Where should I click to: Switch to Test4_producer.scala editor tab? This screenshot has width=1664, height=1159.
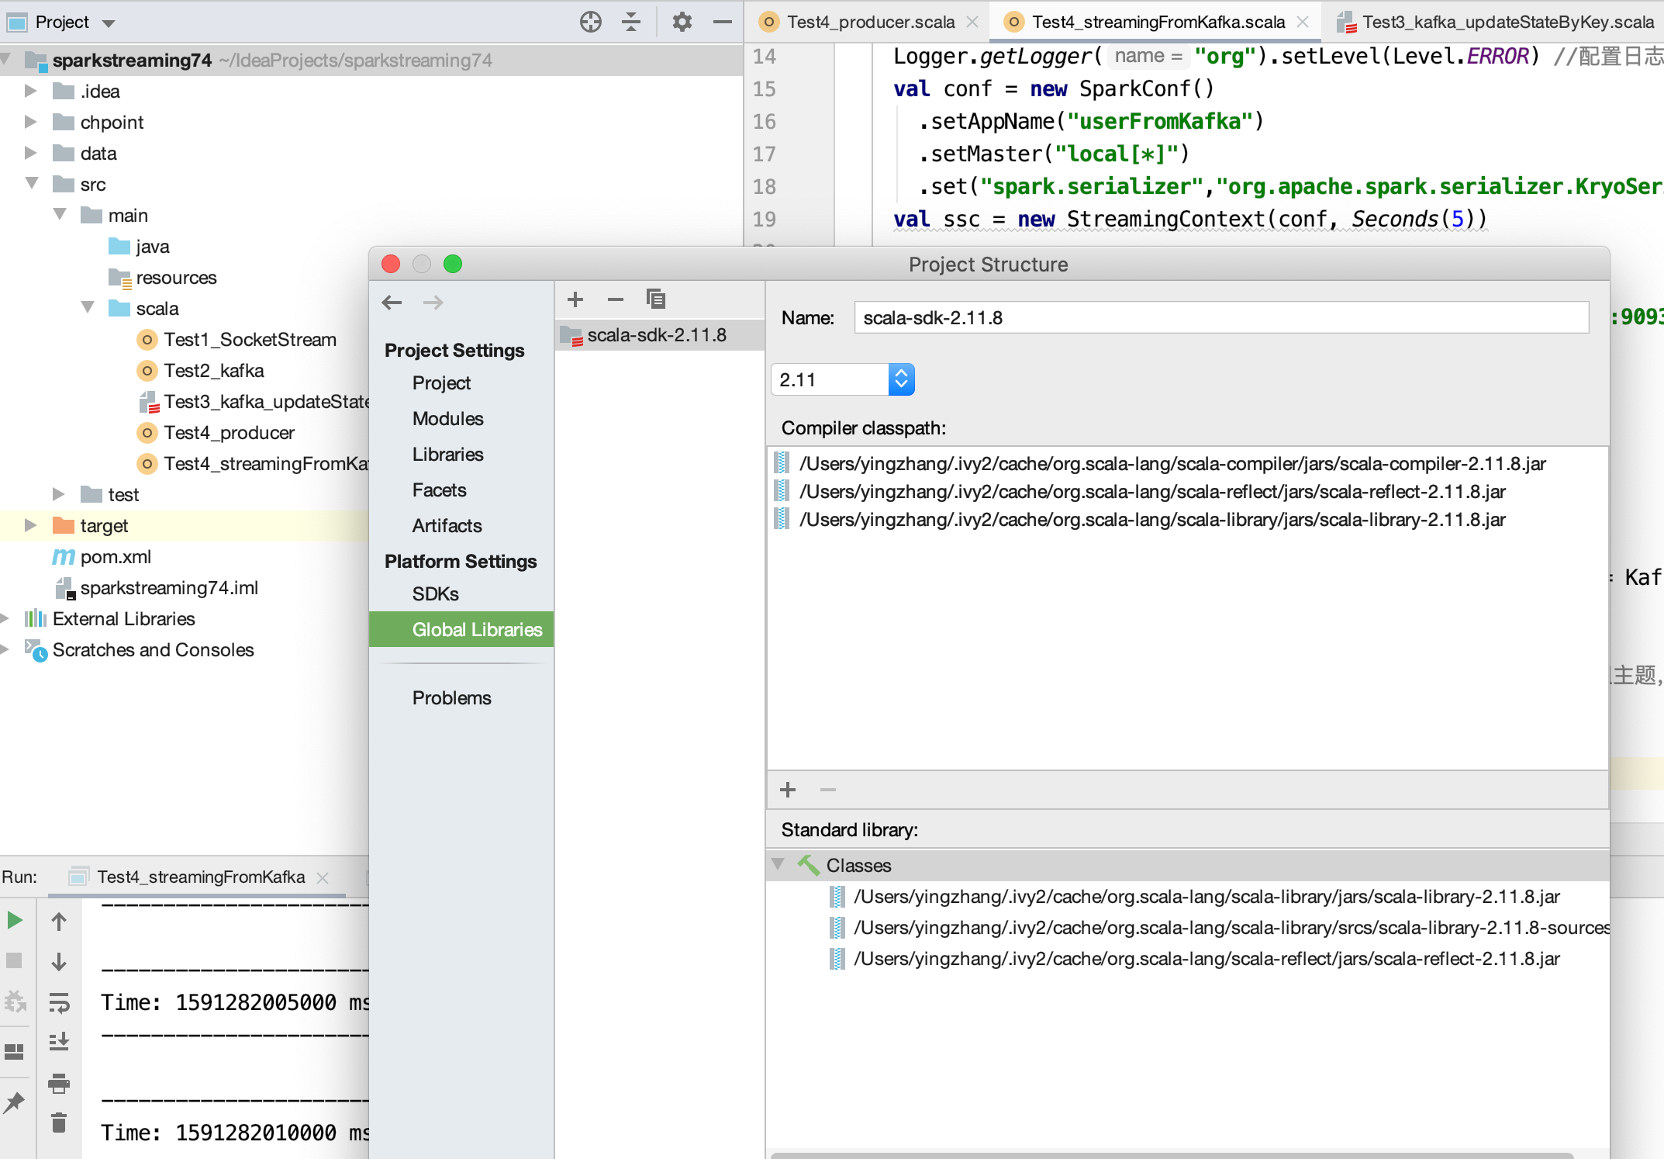pos(870,22)
